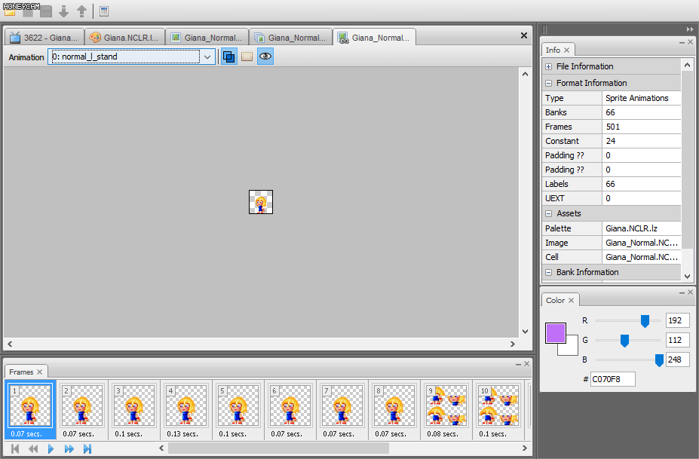This screenshot has height=459, width=699.
Task: Click the B channel slider handle
Action: [x=659, y=360]
